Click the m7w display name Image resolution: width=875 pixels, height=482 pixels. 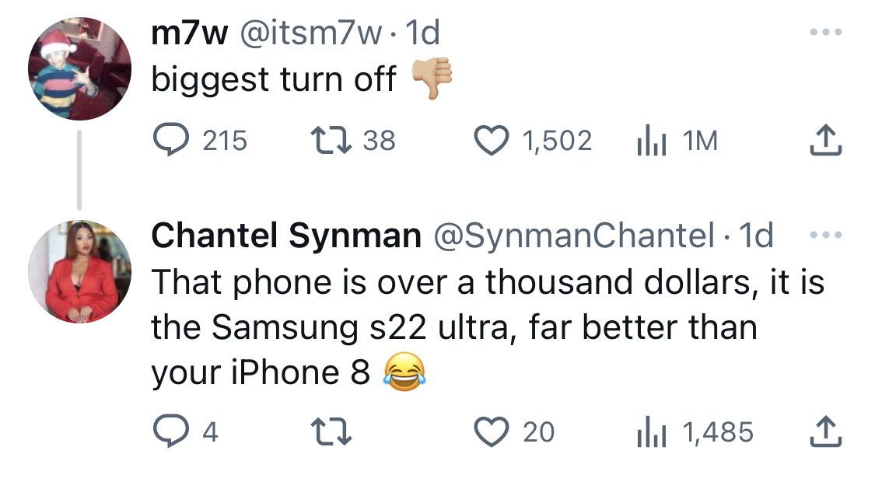[190, 33]
